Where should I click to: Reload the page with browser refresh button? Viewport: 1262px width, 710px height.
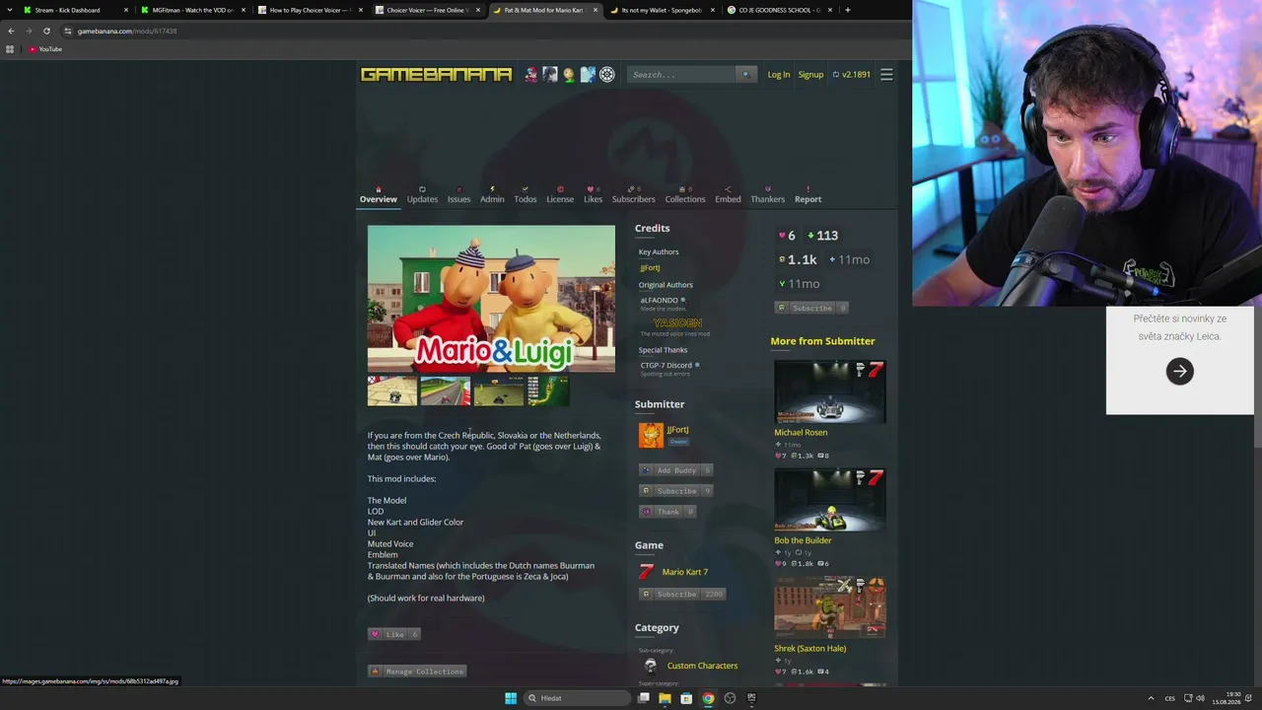coord(46,31)
